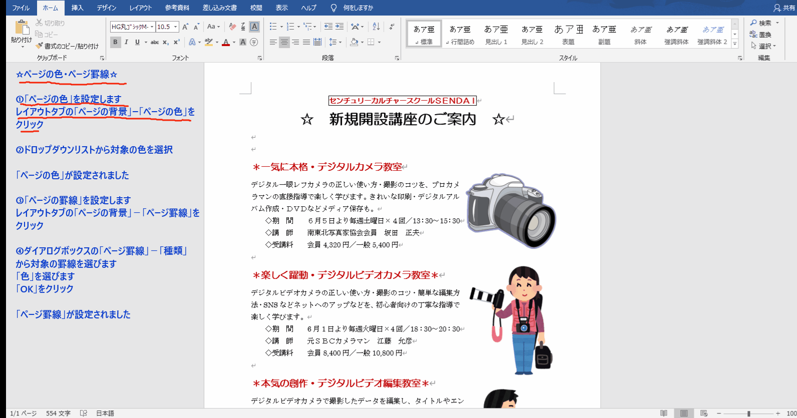Click the camera image in document
The width and height of the screenshot is (797, 418).
click(x=511, y=210)
